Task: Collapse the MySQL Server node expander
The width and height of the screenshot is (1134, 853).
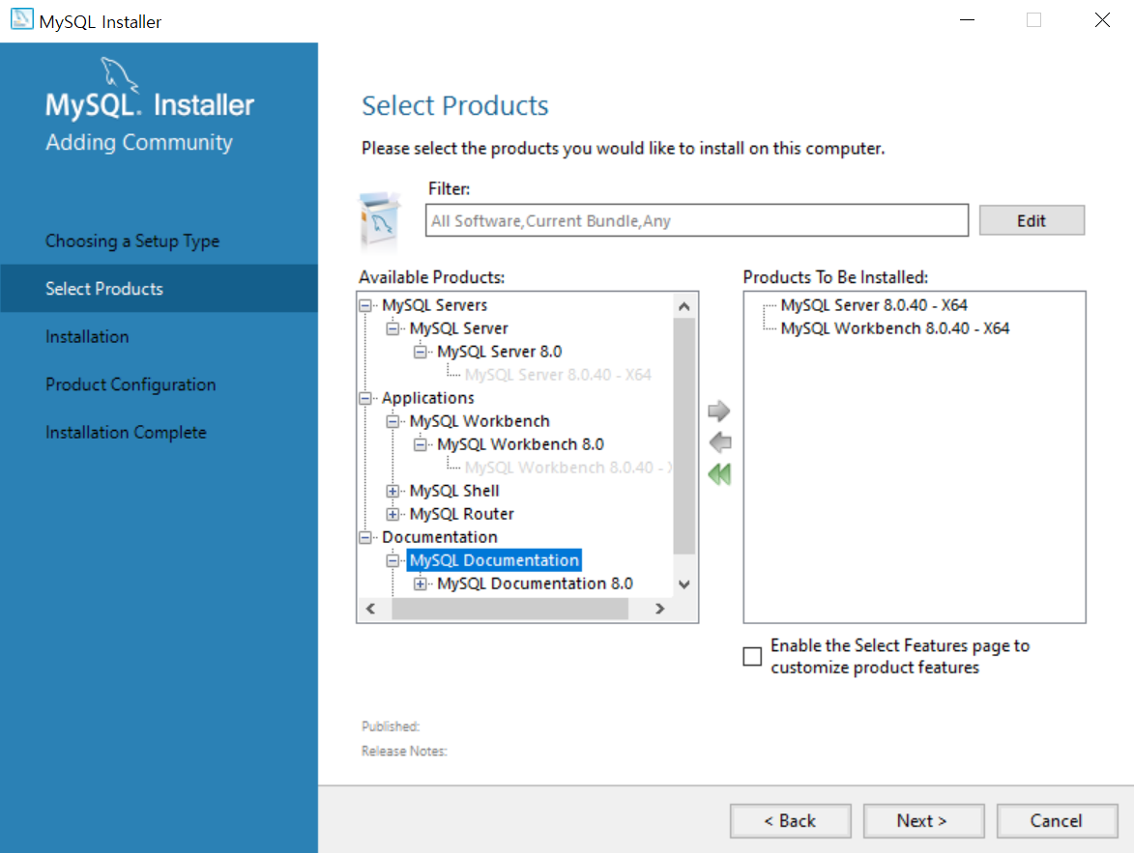Action: [393, 328]
